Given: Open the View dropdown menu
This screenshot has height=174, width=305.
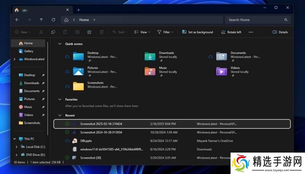Looking at the screenshot, I should tap(142, 32).
